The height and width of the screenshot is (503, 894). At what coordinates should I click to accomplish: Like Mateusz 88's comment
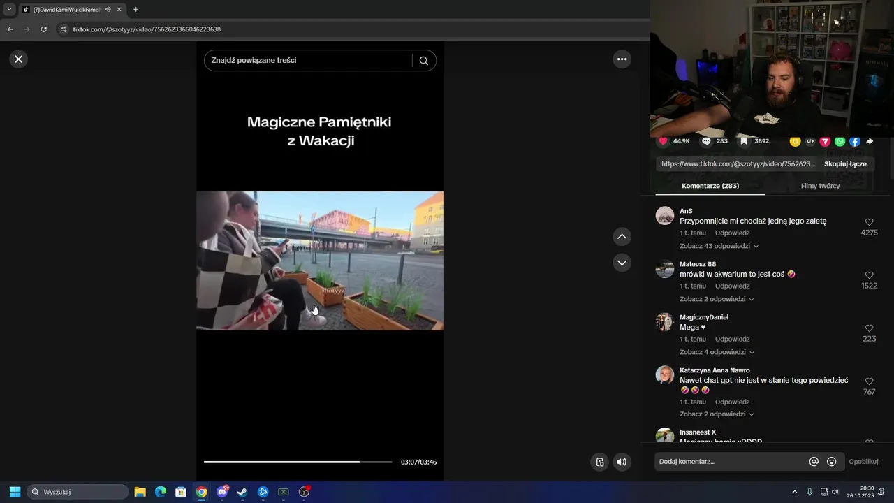tap(869, 275)
